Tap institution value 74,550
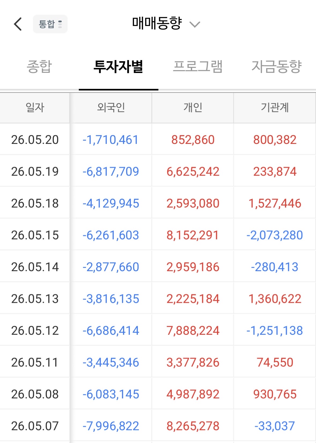316x443 pixels. click(275, 362)
